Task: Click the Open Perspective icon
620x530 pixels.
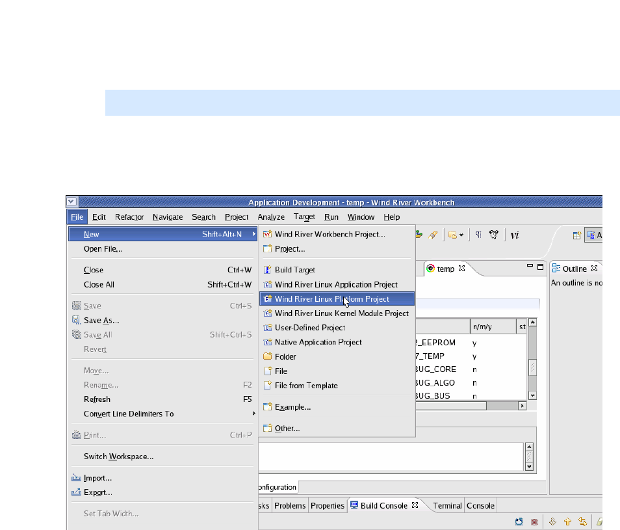Action: (577, 235)
